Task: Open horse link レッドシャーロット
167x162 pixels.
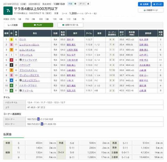Action: pos(29,44)
